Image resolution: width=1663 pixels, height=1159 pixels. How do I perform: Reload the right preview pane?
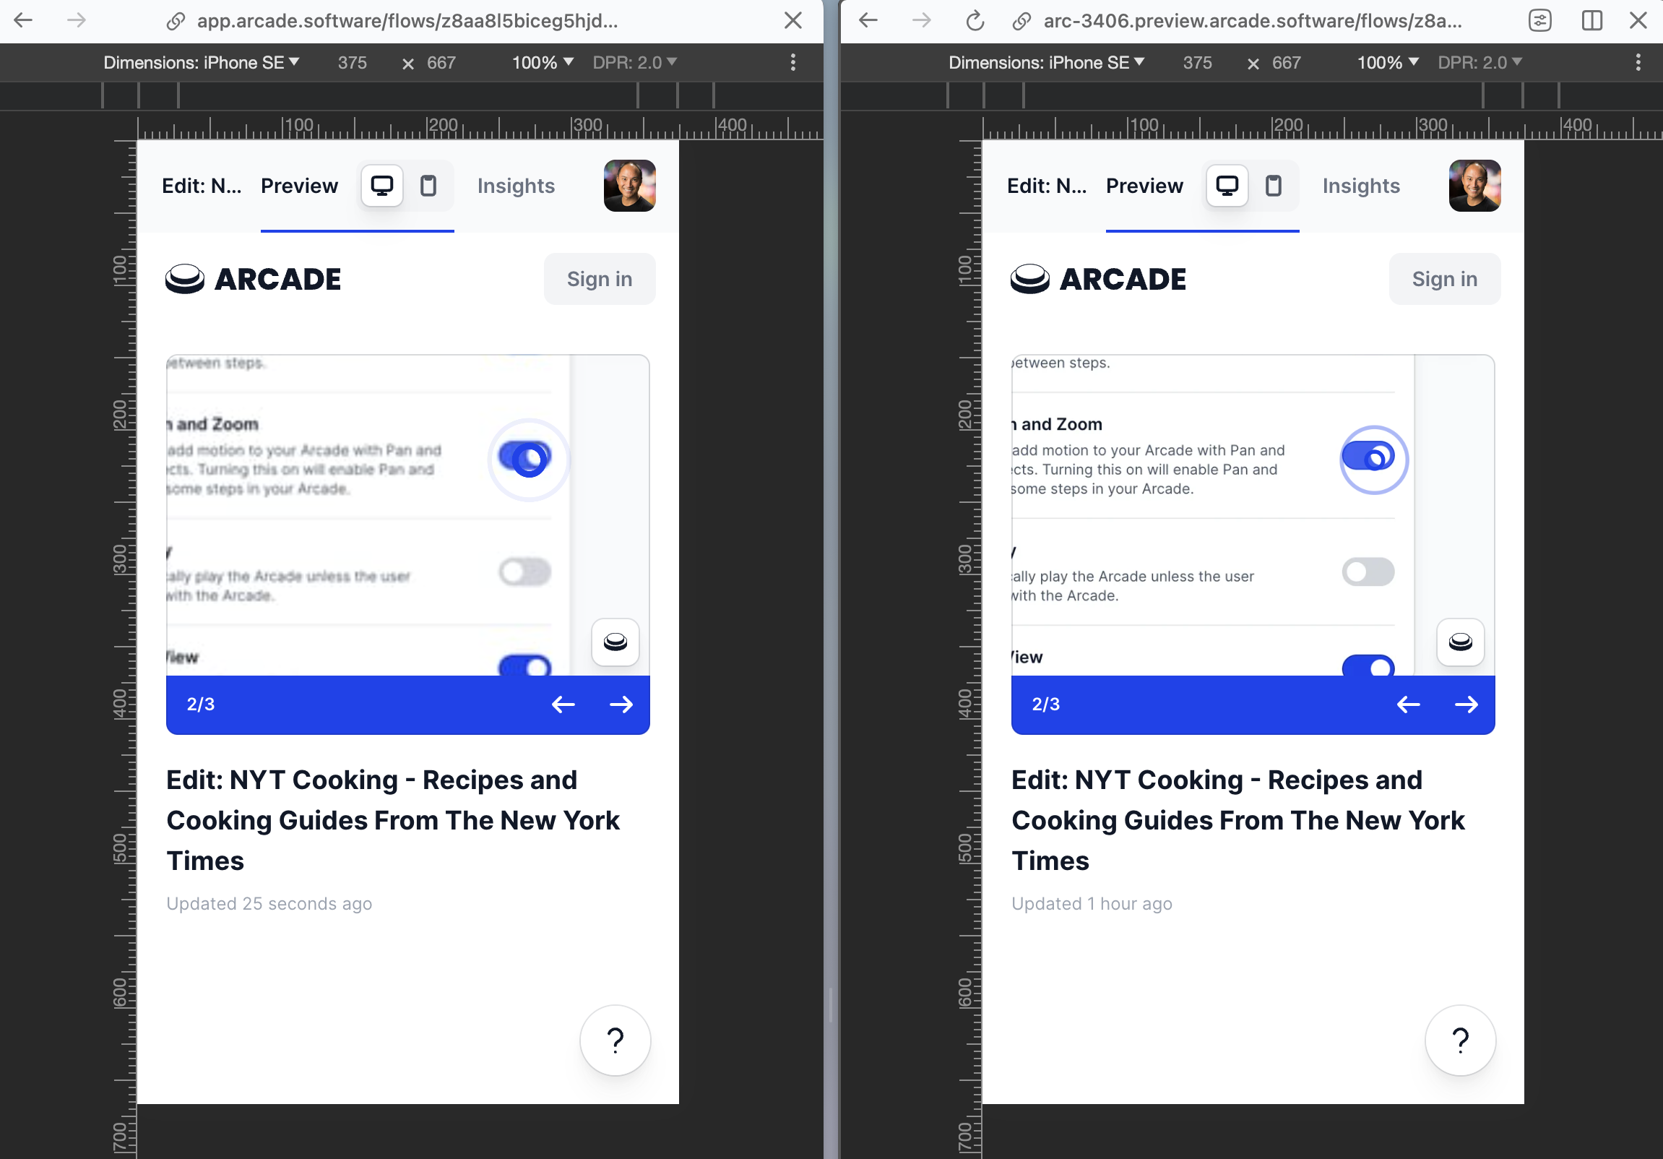pyautogui.click(x=975, y=21)
